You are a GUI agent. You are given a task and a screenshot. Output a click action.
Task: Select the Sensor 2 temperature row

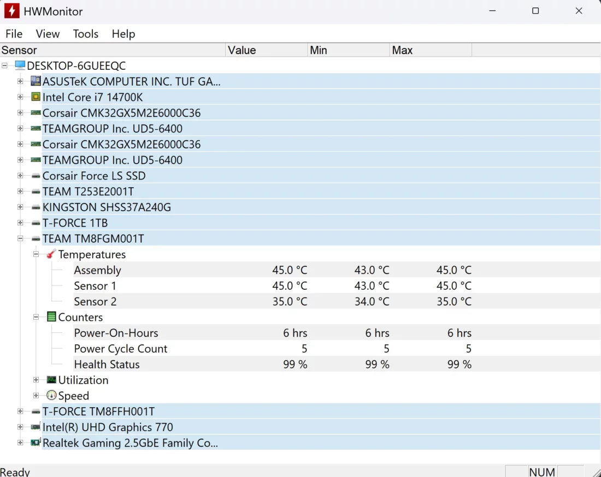pyautogui.click(x=337, y=301)
